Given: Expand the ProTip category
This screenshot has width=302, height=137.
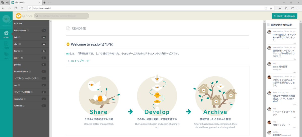Looking at the screenshot, I should coord(21,51).
